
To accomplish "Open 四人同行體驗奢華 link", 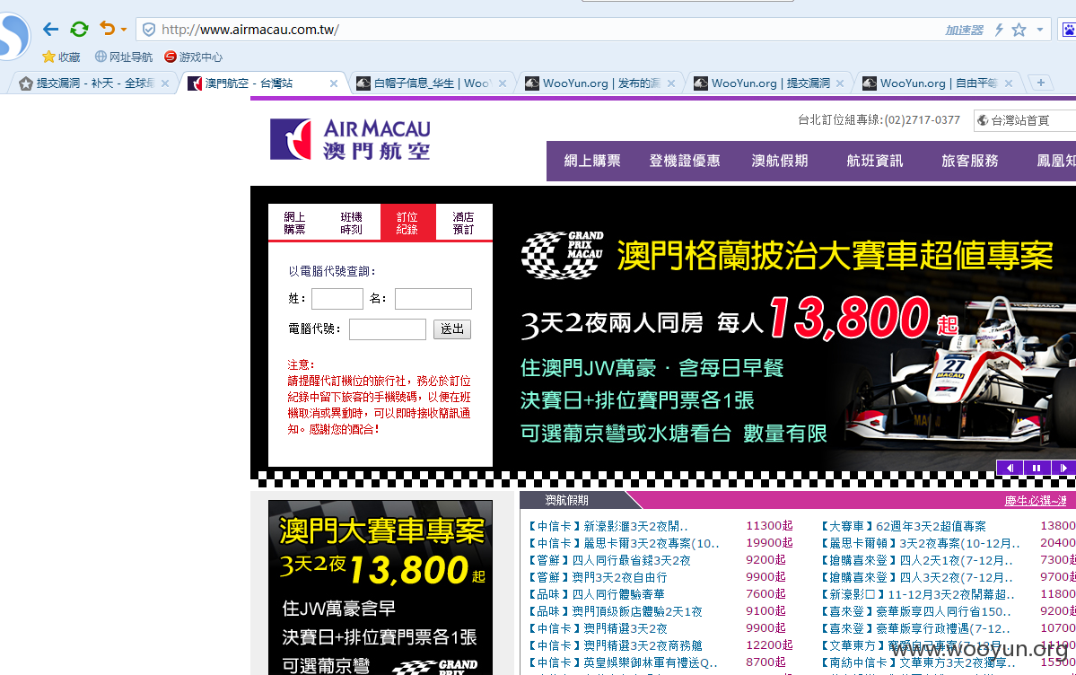I will click(x=596, y=594).
